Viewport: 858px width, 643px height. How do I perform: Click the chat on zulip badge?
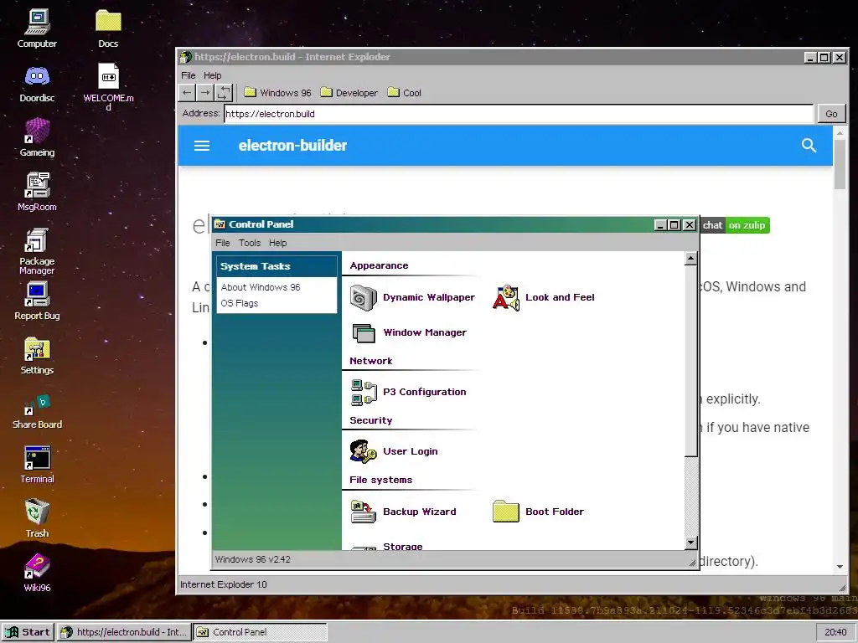pos(735,225)
